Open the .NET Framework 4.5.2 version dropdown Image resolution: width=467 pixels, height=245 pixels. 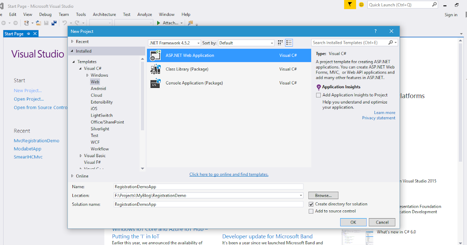(x=198, y=43)
